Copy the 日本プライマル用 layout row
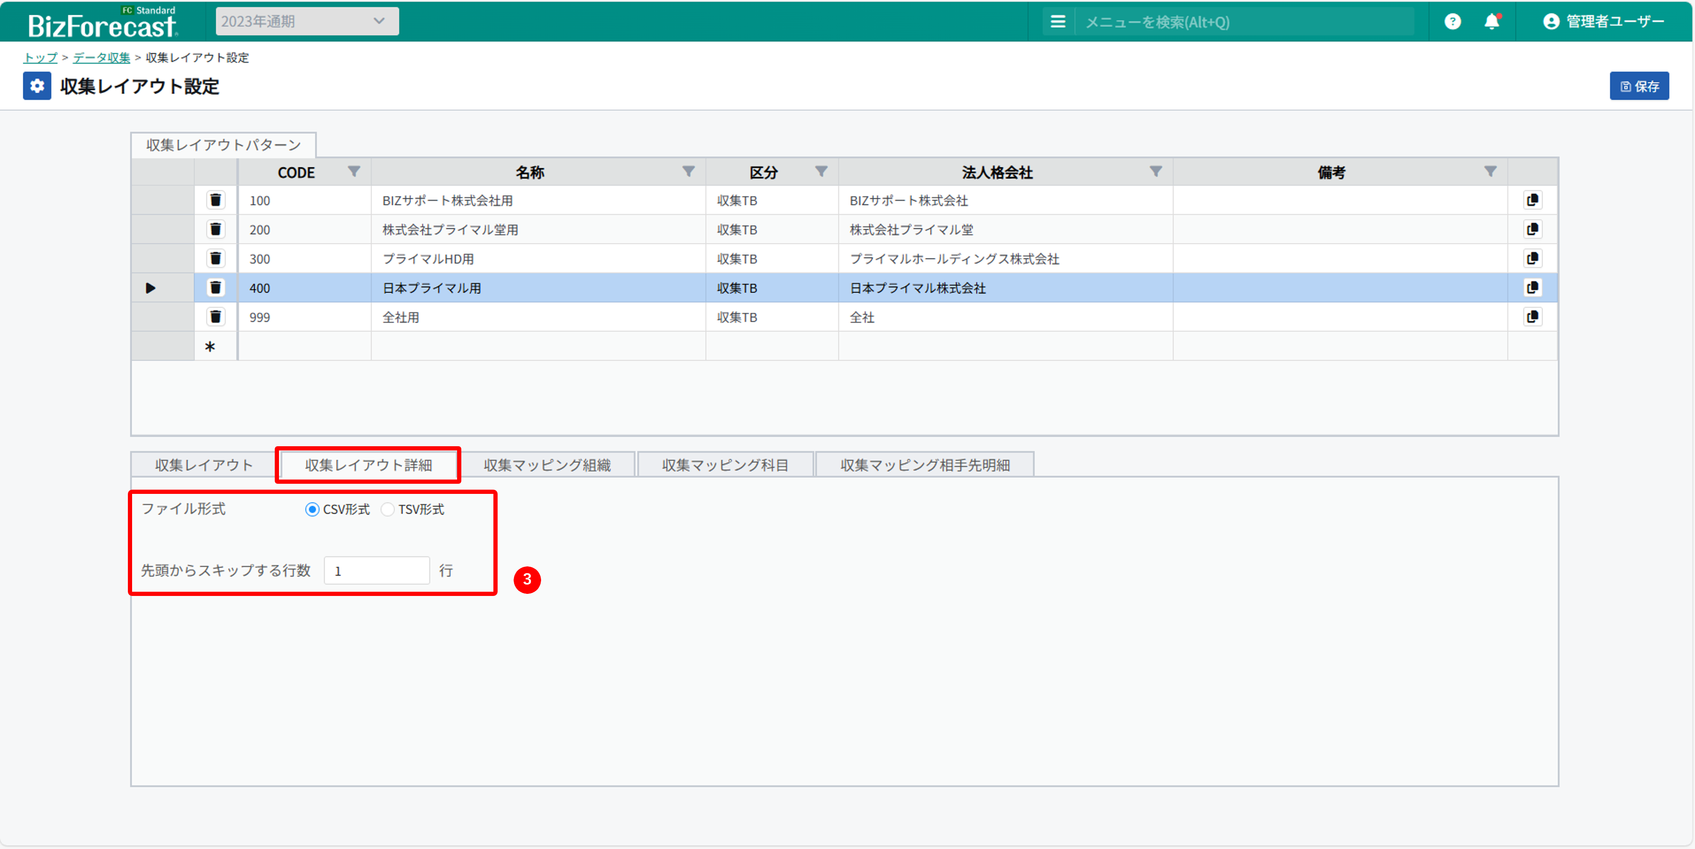This screenshot has width=1695, height=849. pos(1532,287)
